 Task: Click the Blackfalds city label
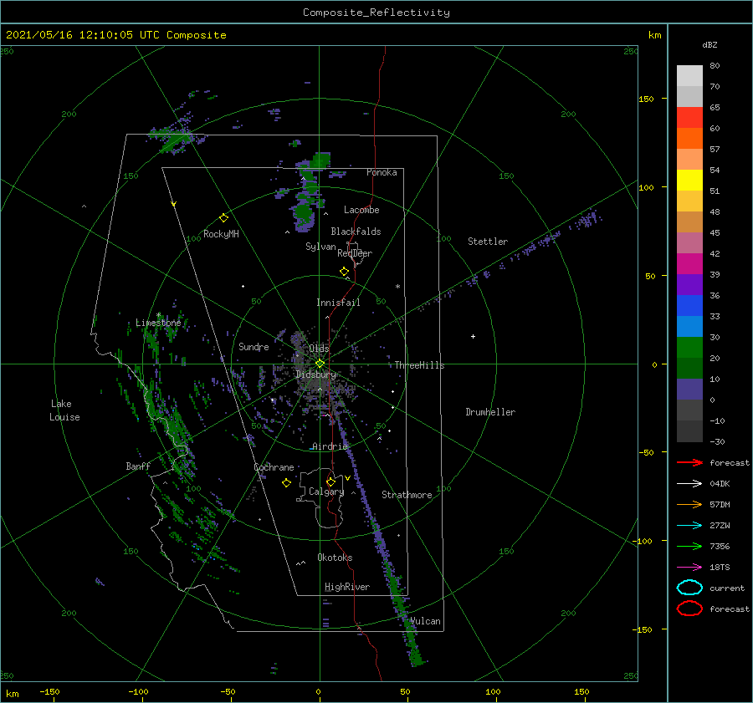pyautogui.click(x=356, y=232)
